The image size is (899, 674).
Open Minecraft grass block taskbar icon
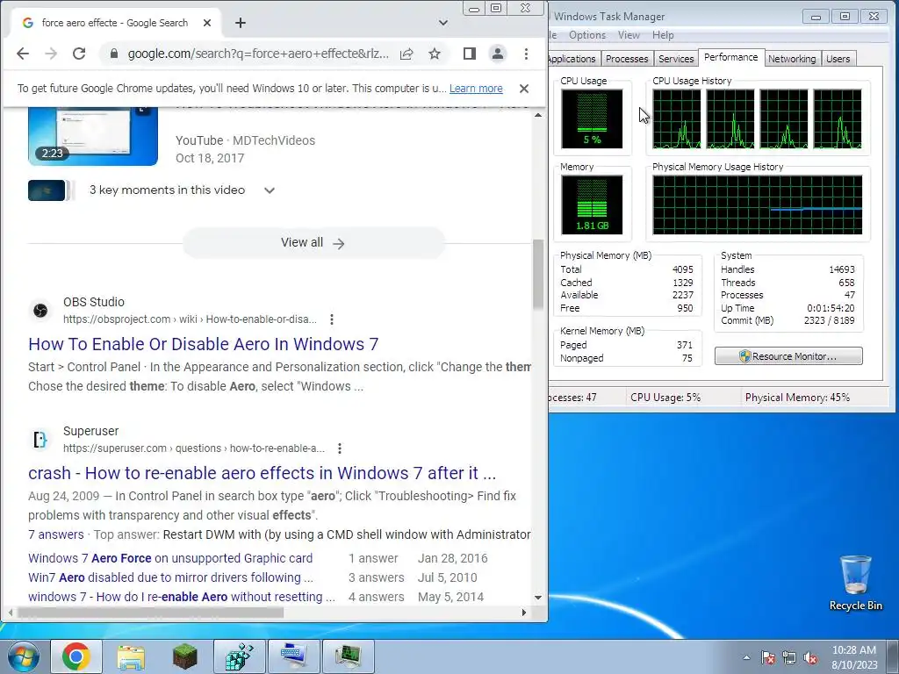pos(184,656)
